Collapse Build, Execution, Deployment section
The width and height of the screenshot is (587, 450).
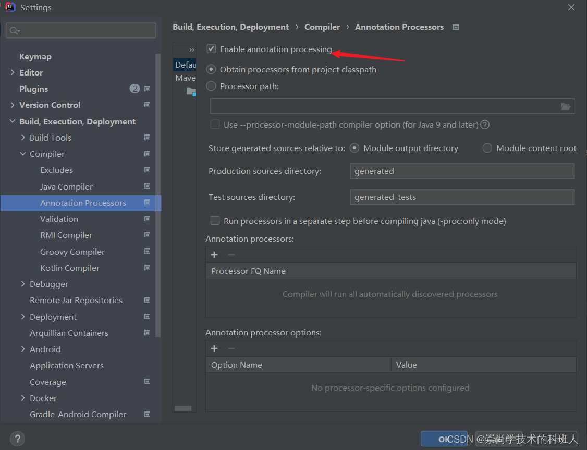(13, 121)
